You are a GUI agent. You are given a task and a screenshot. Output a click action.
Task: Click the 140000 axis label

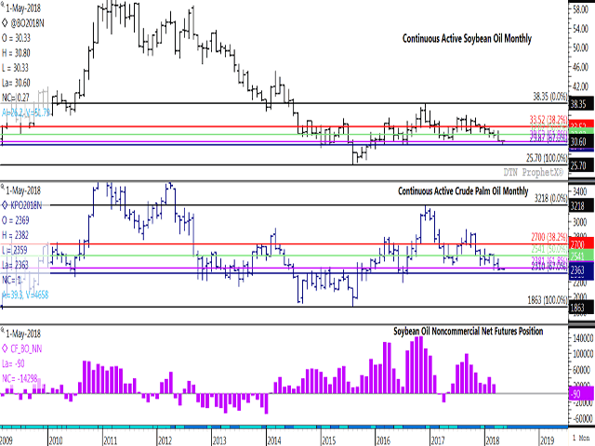(582, 338)
